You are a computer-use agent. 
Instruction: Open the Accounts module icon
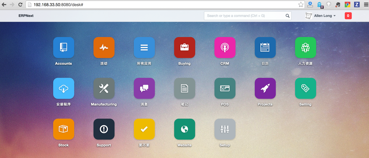(x=63, y=48)
